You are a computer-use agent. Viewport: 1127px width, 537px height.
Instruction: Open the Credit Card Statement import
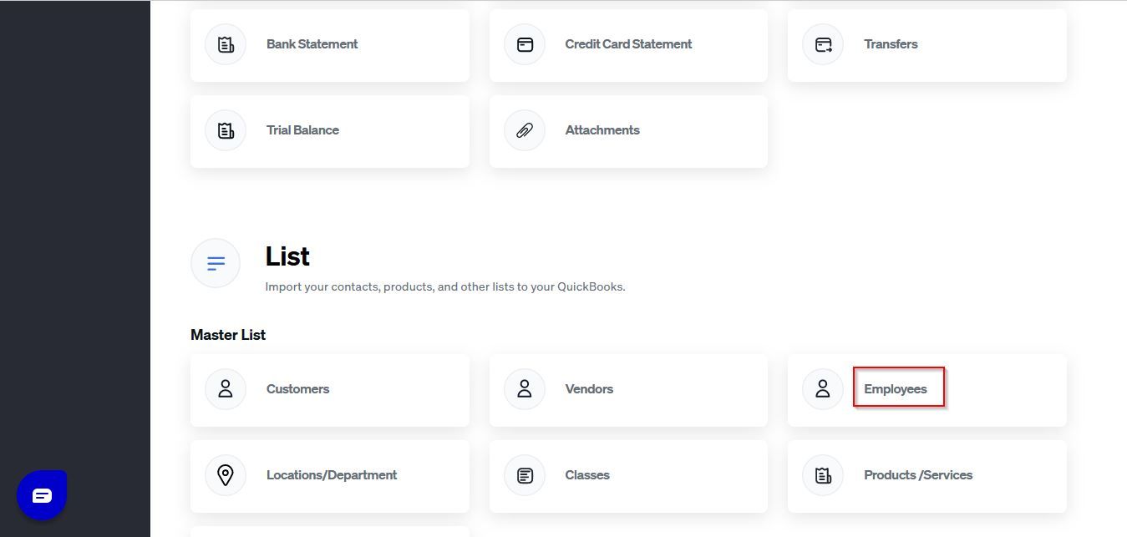pos(628,45)
